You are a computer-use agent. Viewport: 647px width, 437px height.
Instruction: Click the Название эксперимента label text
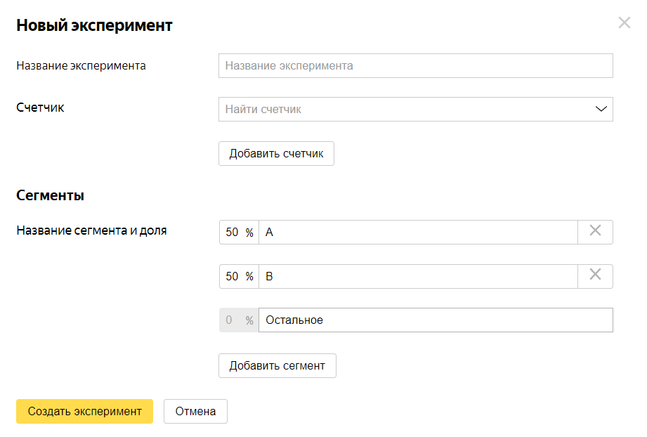coord(81,65)
